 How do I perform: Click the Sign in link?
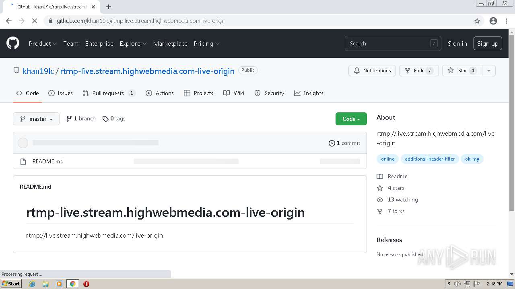click(x=457, y=43)
